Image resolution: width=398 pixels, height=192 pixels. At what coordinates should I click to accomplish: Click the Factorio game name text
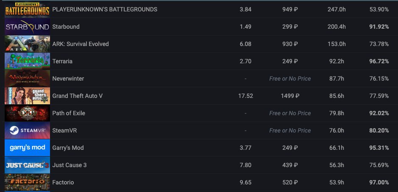coord(63,182)
